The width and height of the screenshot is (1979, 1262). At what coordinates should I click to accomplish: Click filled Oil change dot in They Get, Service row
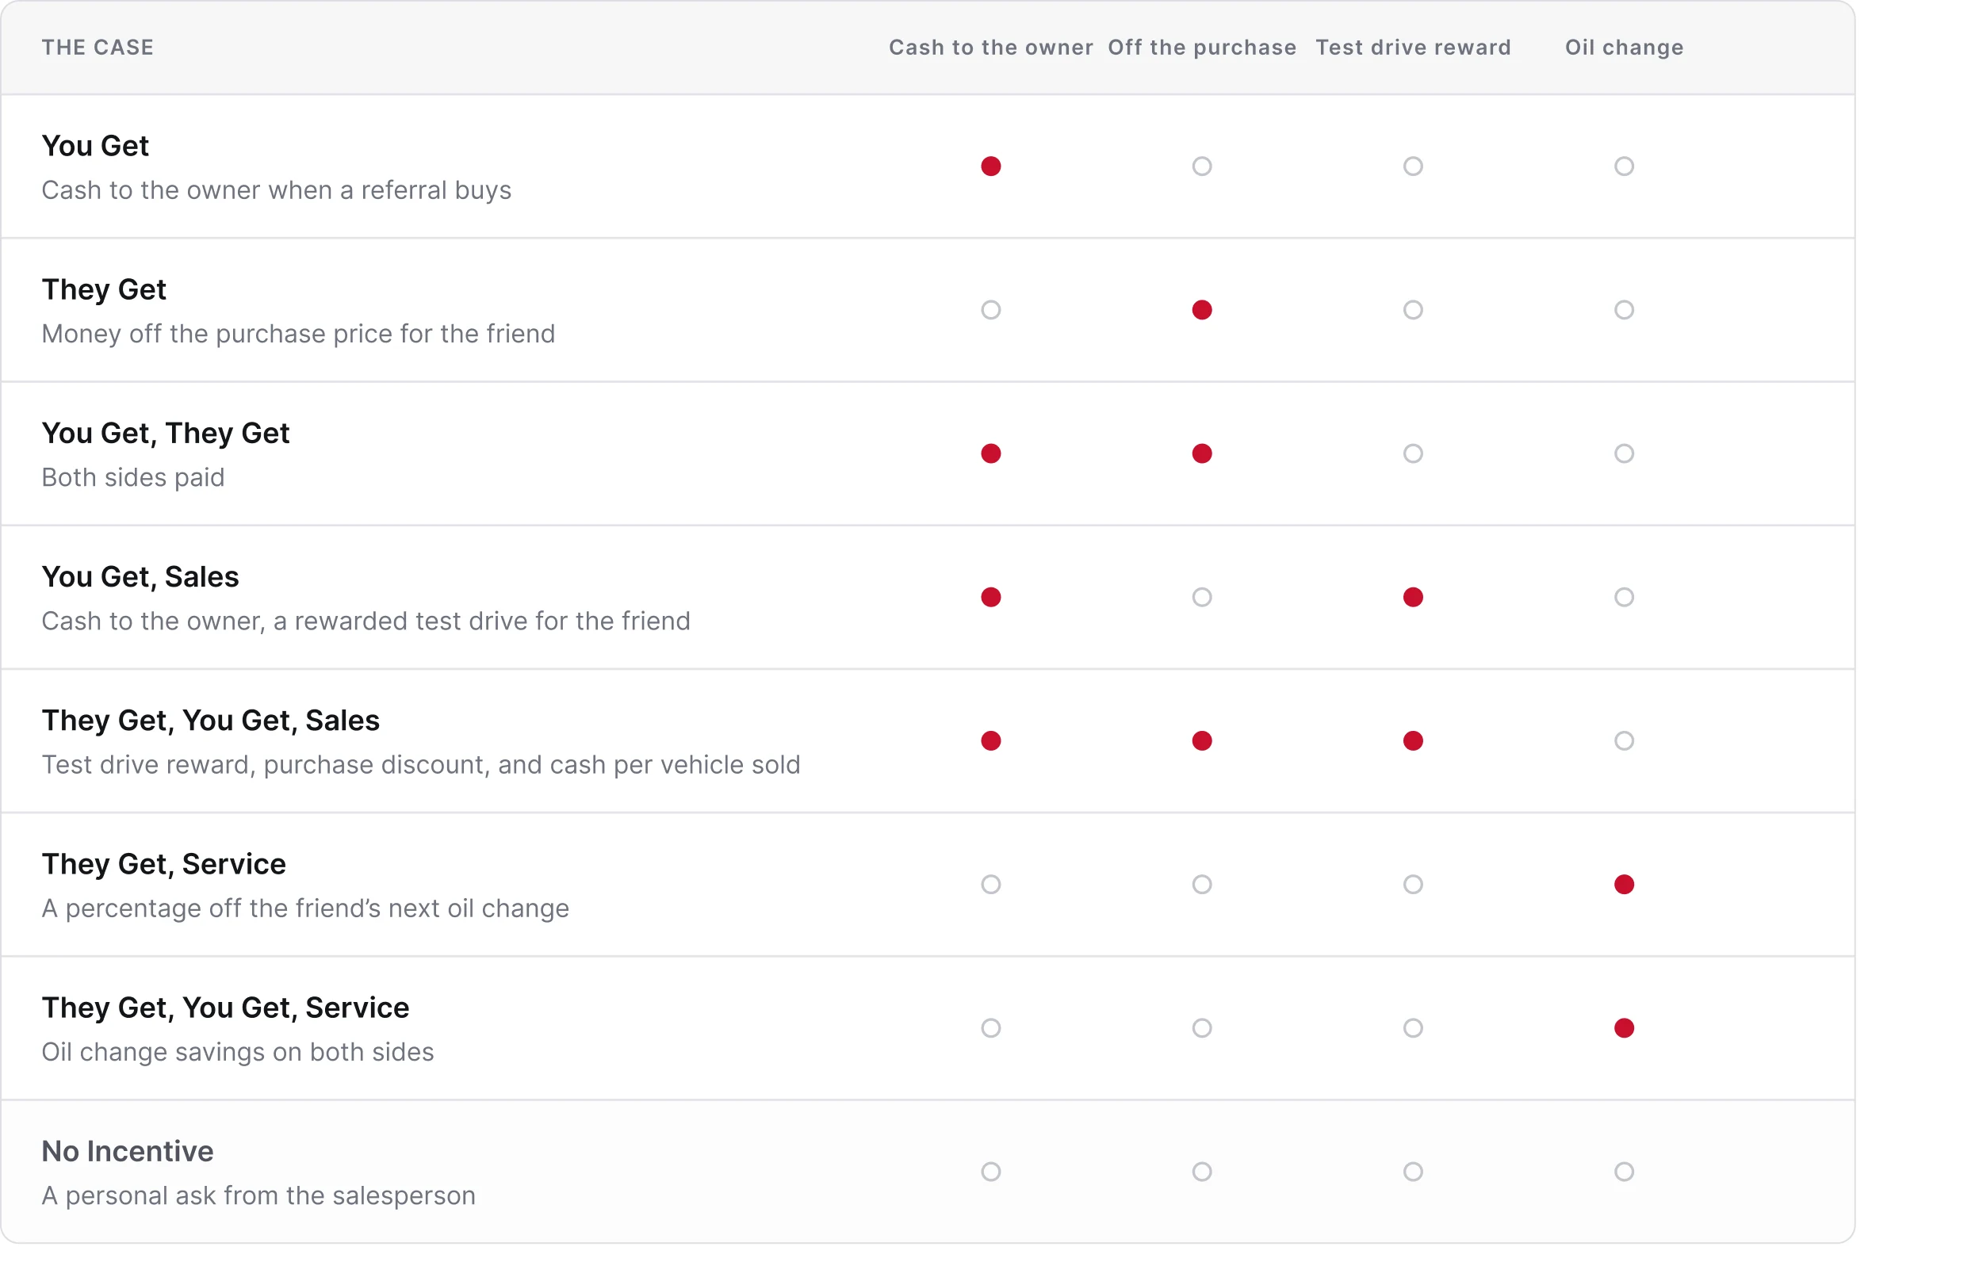(x=1625, y=885)
